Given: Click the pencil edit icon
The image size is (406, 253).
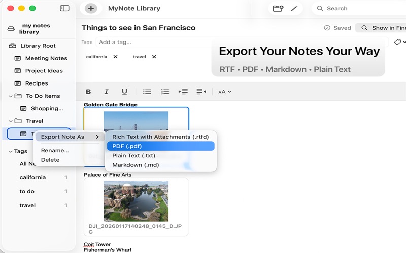Looking at the screenshot, I should [294, 8].
